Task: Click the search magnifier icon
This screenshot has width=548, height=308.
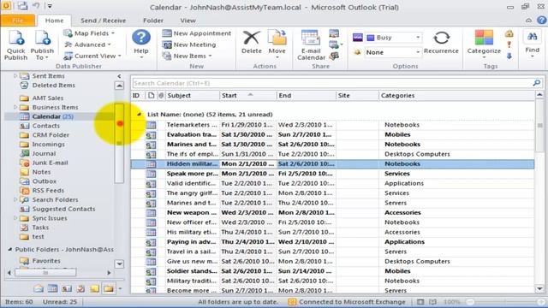Action: (537, 83)
